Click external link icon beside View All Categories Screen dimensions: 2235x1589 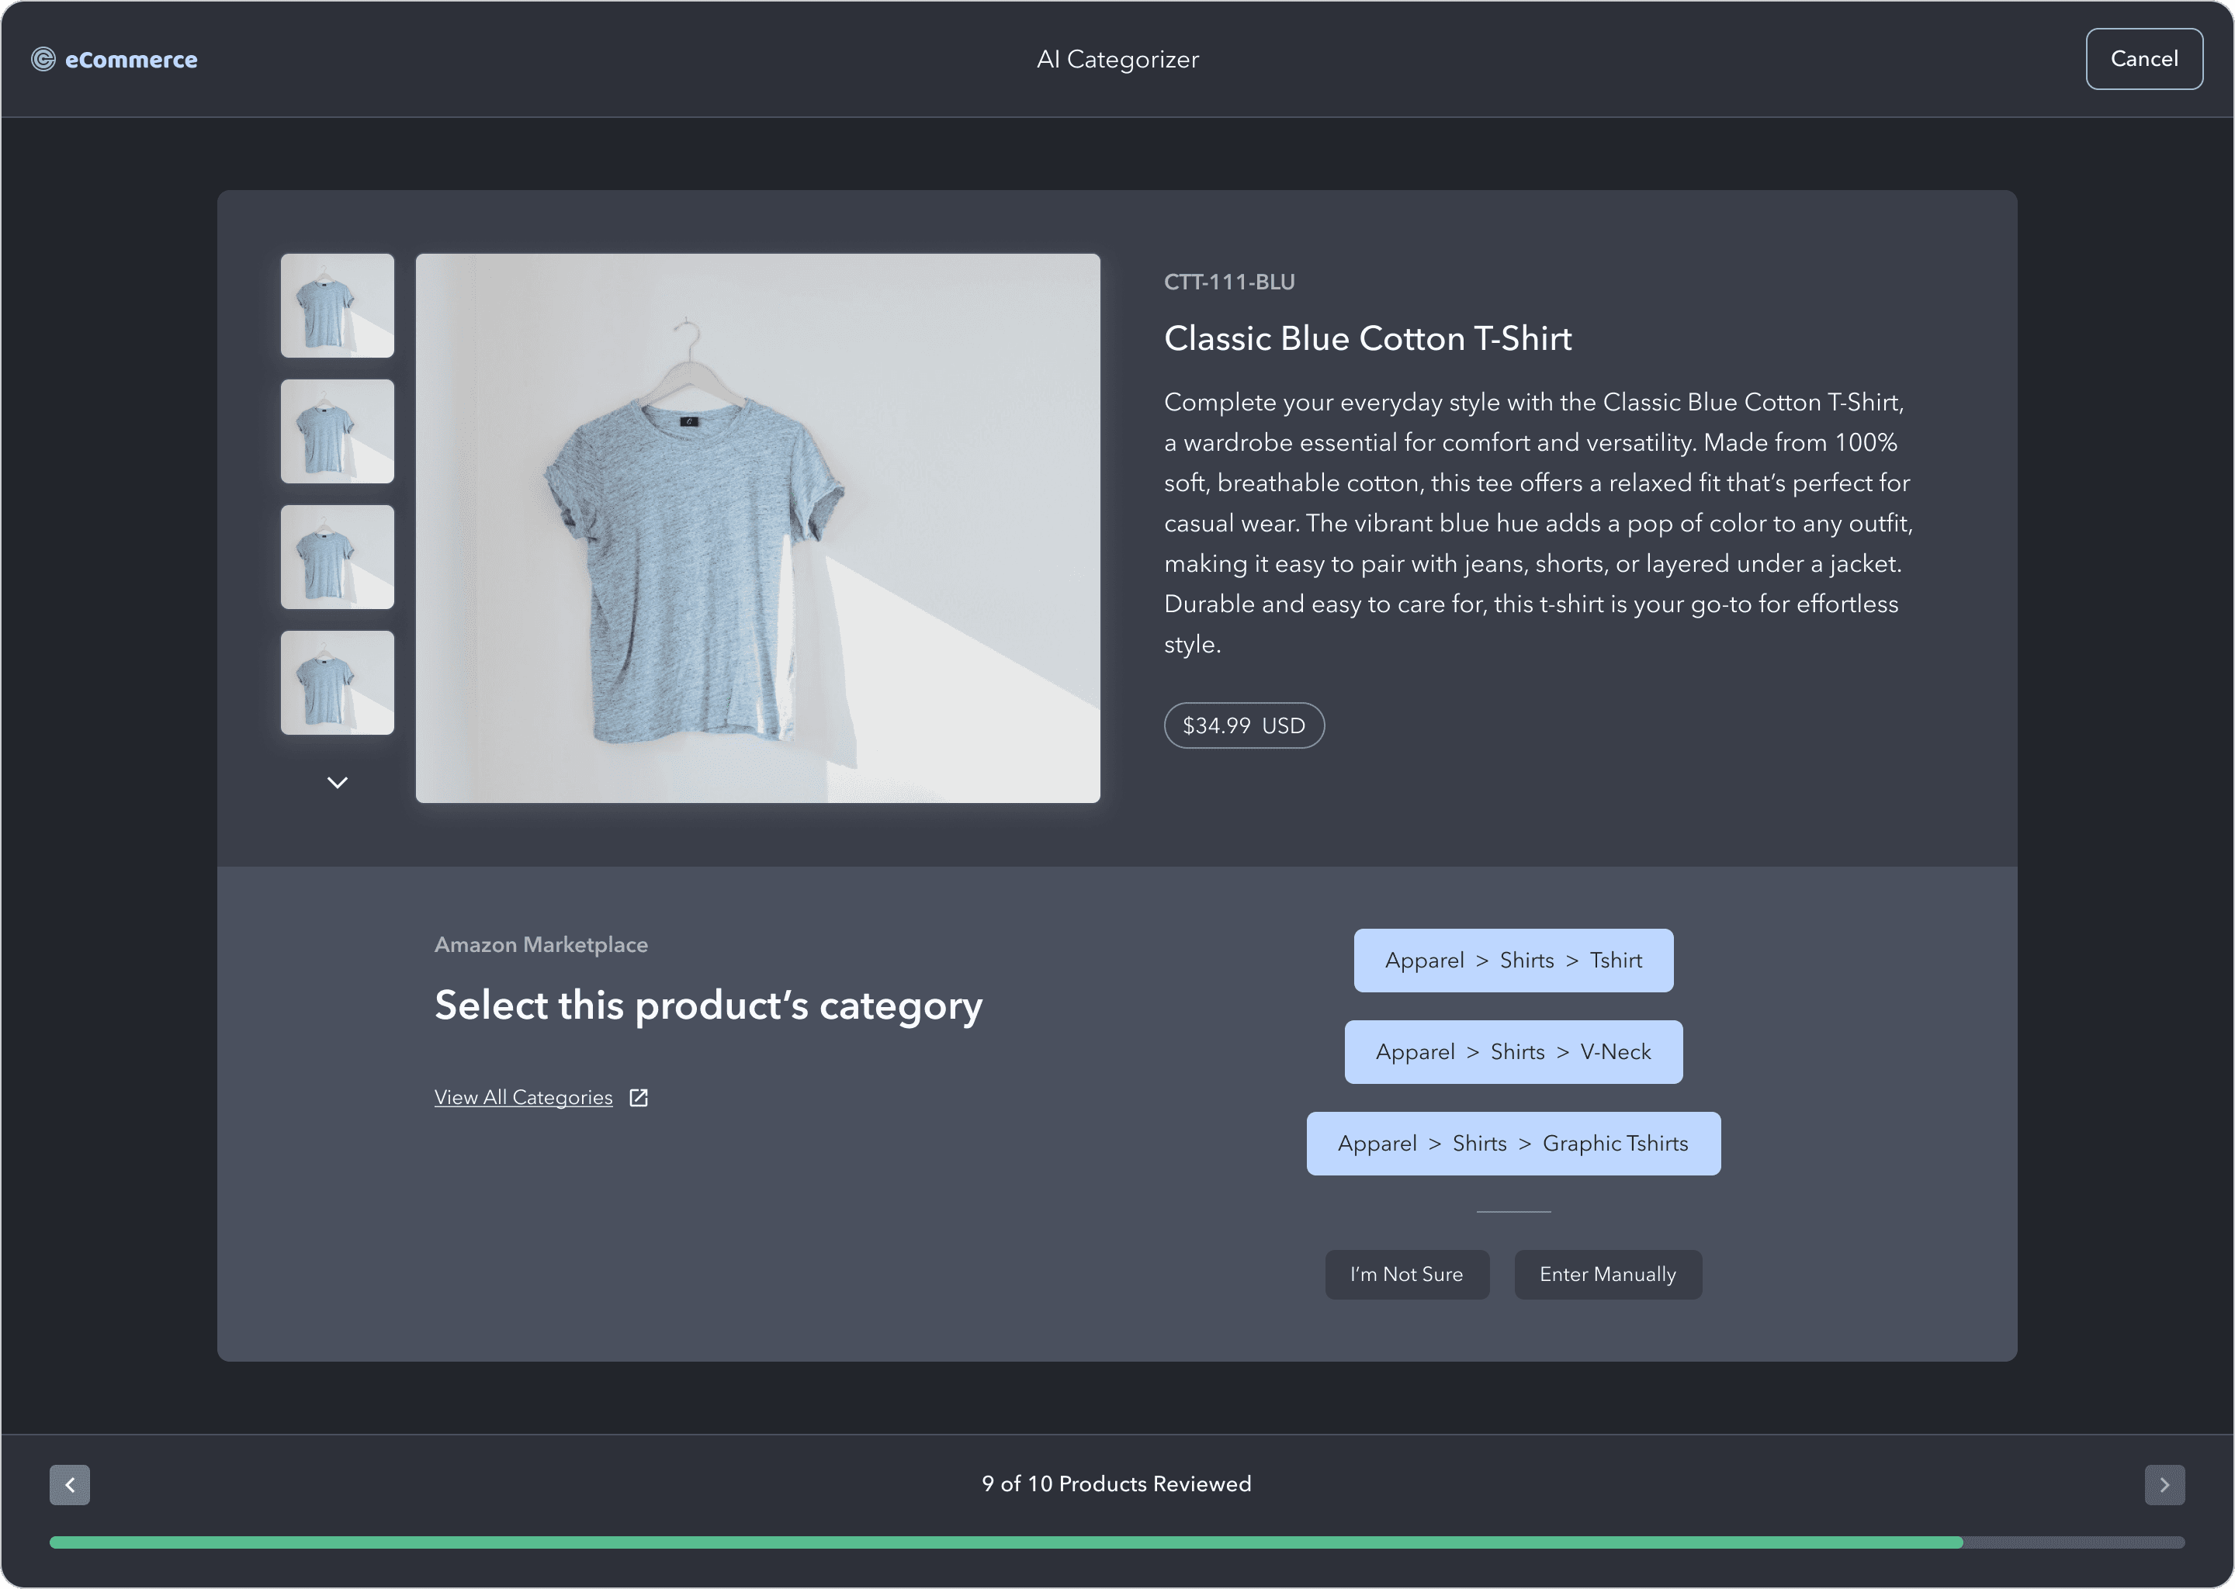(x=639, y=1098)
